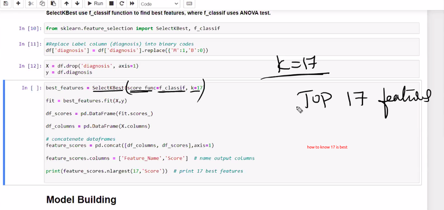Click into the In [11] diagnosis replace cell
This screenshot has width=444, height=210.
[x=231, y=47]
